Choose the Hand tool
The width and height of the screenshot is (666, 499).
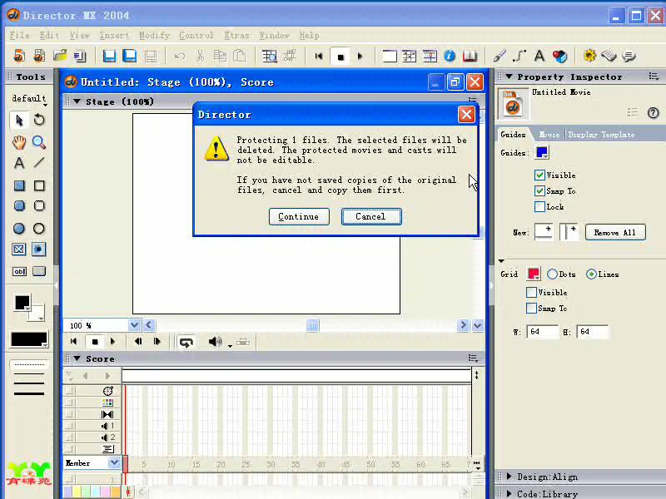coord(19,142)
